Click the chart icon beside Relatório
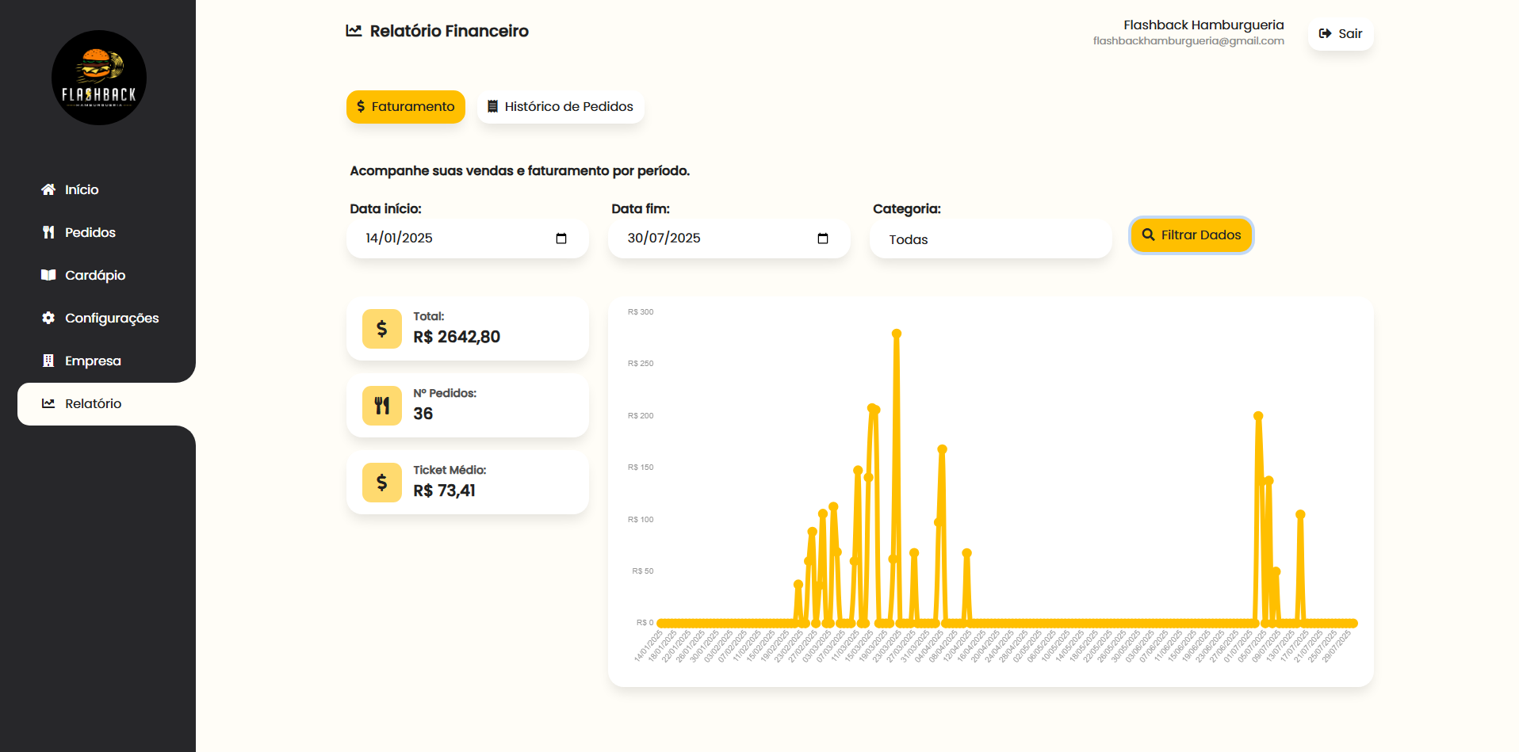 (48, 403)
